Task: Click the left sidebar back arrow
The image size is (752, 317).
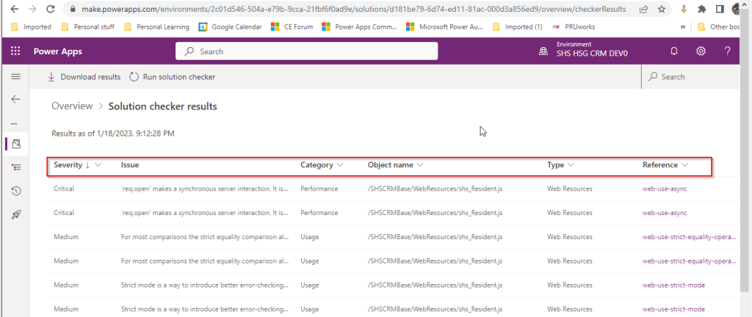Action: click(x=15, y=99)
